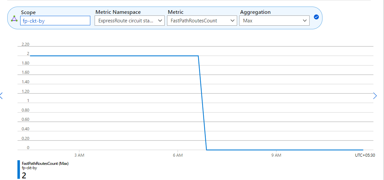The height and width of the screenshot is (180, 384).
Task: Click the 1.20 y-axis label
Action: [x=25, y=91]
